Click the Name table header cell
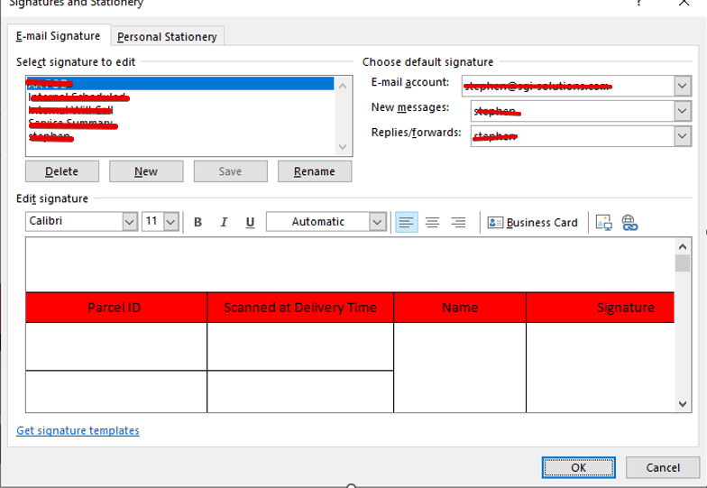707x488 pixels. pyautogui.click(x=460, y=308)
